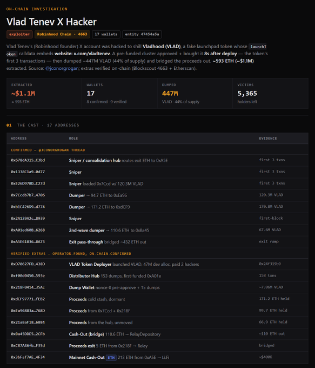Click address 0xb1C426D9..d774
The image size is (315, 368).
click(28, 207)
